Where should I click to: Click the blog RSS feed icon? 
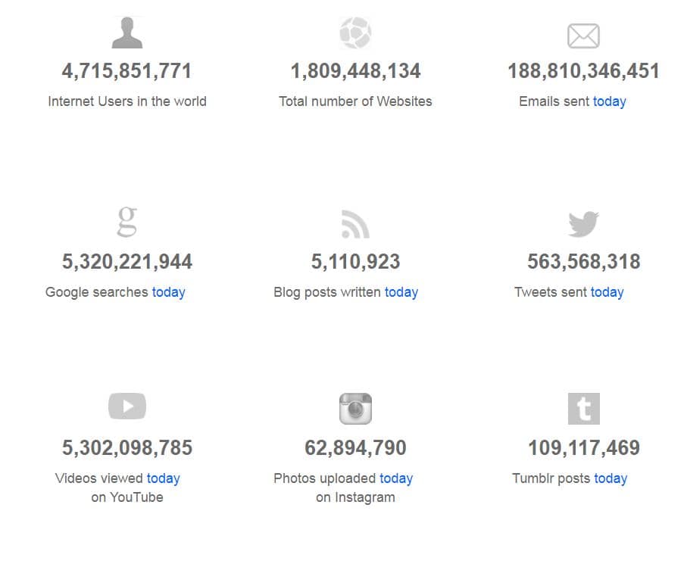355,224
